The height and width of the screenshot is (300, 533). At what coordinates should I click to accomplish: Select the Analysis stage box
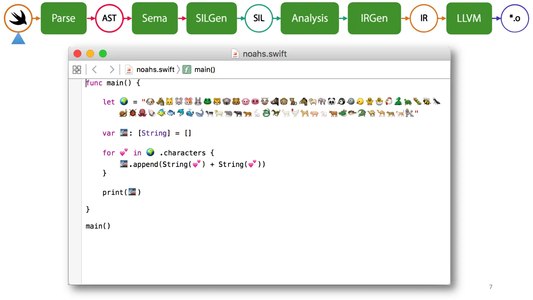(310, 18)
